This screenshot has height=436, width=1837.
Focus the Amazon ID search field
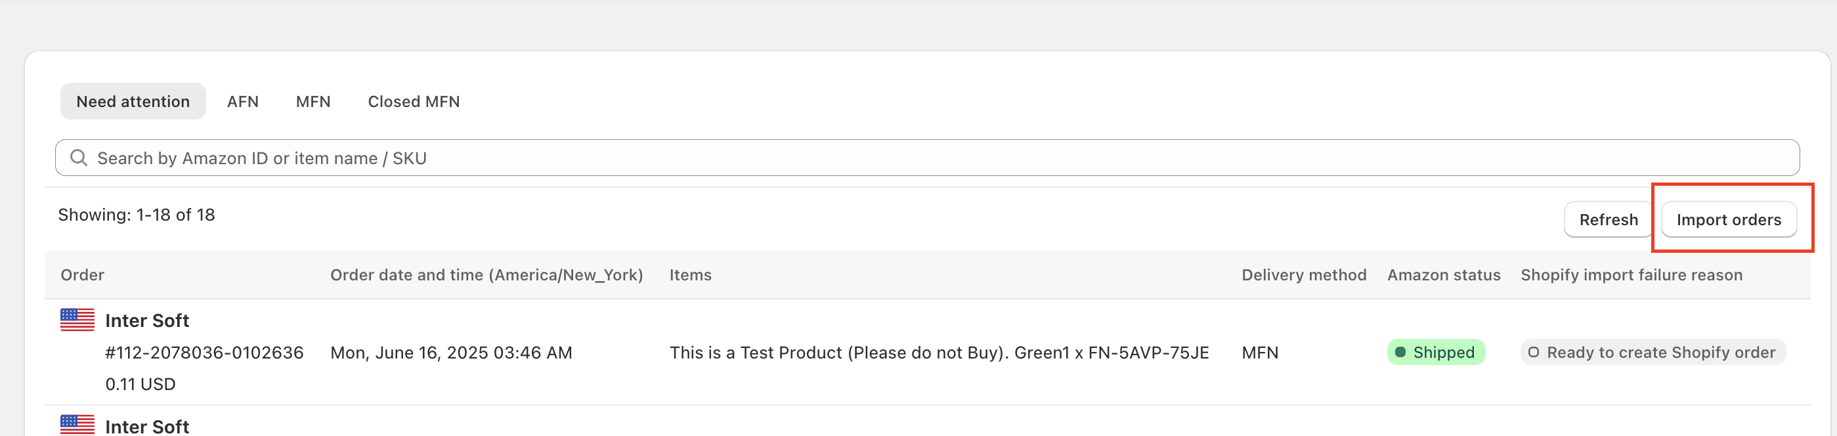point(927,158)
